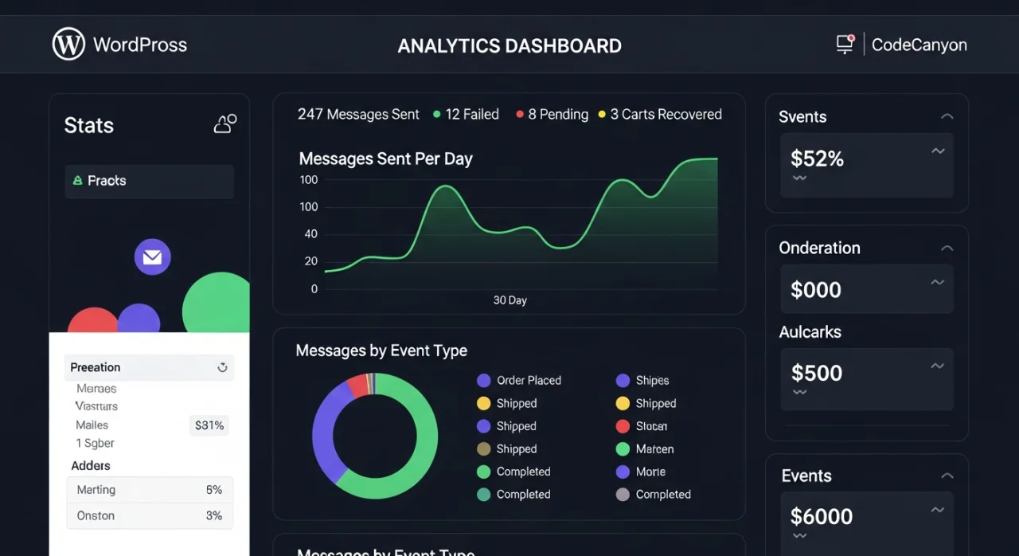Click the Morie legend dot
Screen dimensions: 1019x556
(x=623, y=472)
